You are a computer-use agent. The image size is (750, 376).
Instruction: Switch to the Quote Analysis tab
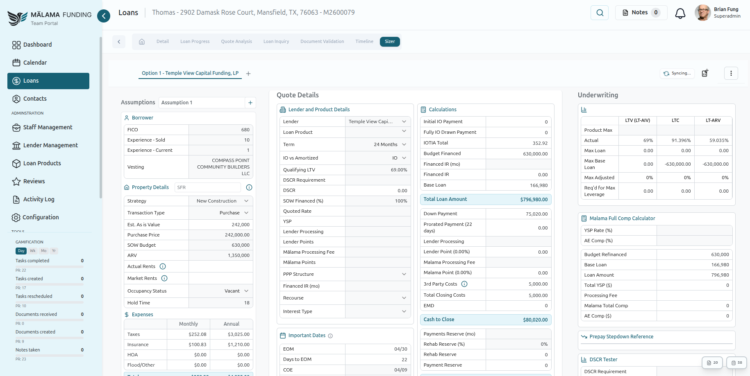(236, 41)
